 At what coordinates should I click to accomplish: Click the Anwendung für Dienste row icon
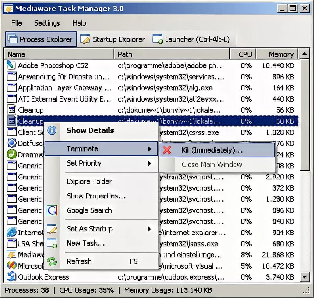(11, 76)
